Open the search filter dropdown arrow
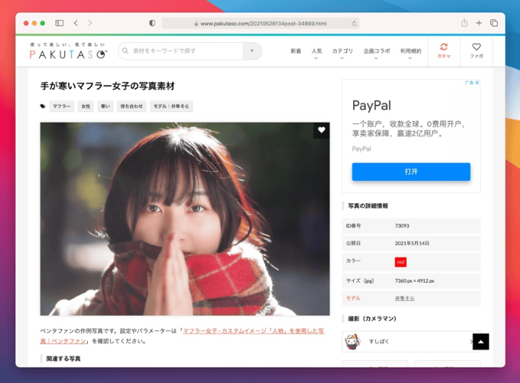This screenshot has width=520, height=383. (x=253, y=51)
